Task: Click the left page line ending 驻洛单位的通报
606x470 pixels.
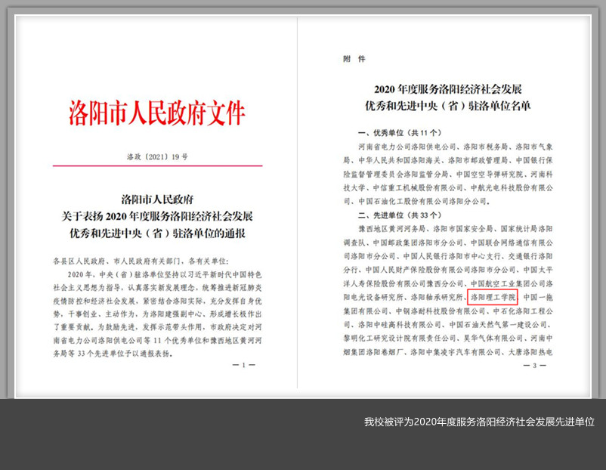Action: pyautogui.click(x=157, y=232)
